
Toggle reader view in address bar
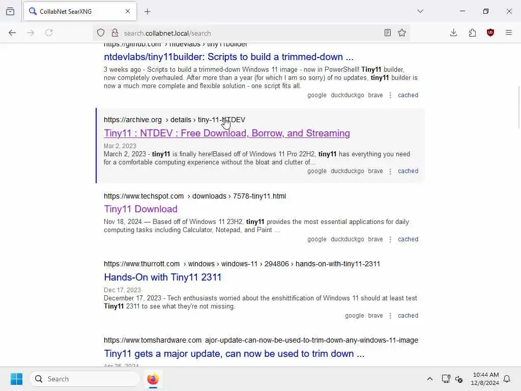pos(387,33)
